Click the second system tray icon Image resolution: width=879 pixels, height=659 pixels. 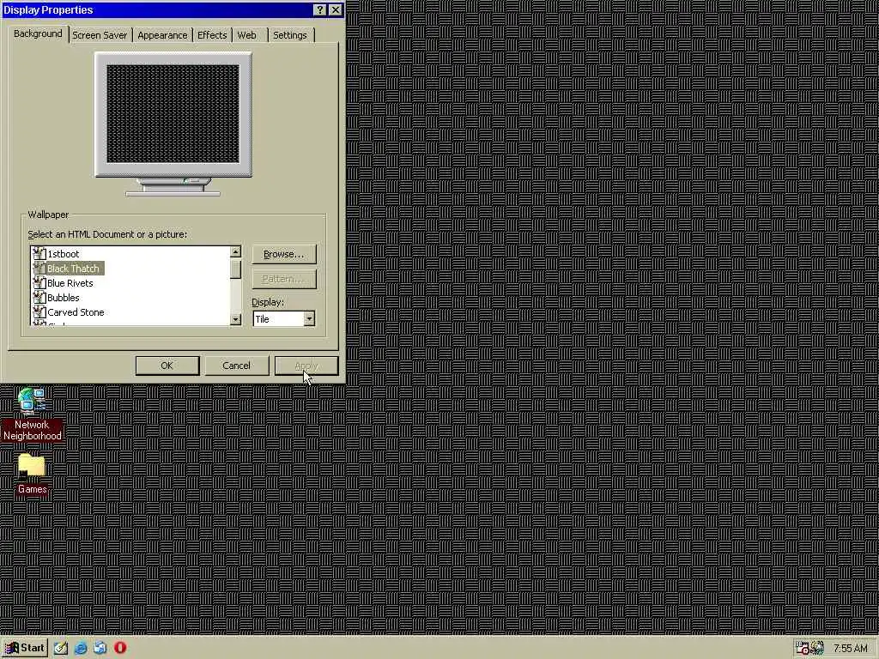point(817,648)
